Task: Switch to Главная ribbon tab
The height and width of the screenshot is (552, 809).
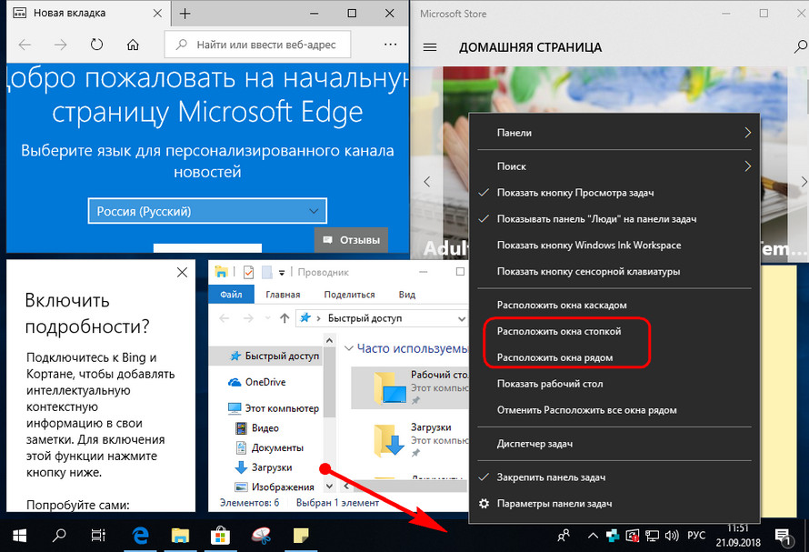Action: pyautogui.click(x=283, y=295)
